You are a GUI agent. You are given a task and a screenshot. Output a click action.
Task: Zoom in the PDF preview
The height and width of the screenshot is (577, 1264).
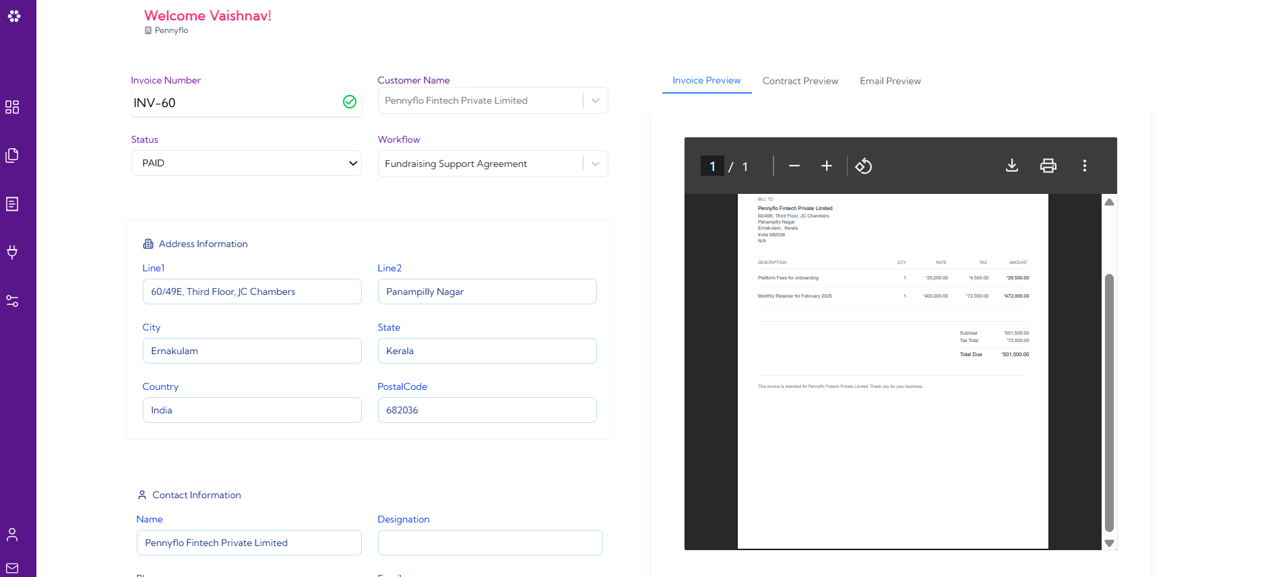click(827, 166)
